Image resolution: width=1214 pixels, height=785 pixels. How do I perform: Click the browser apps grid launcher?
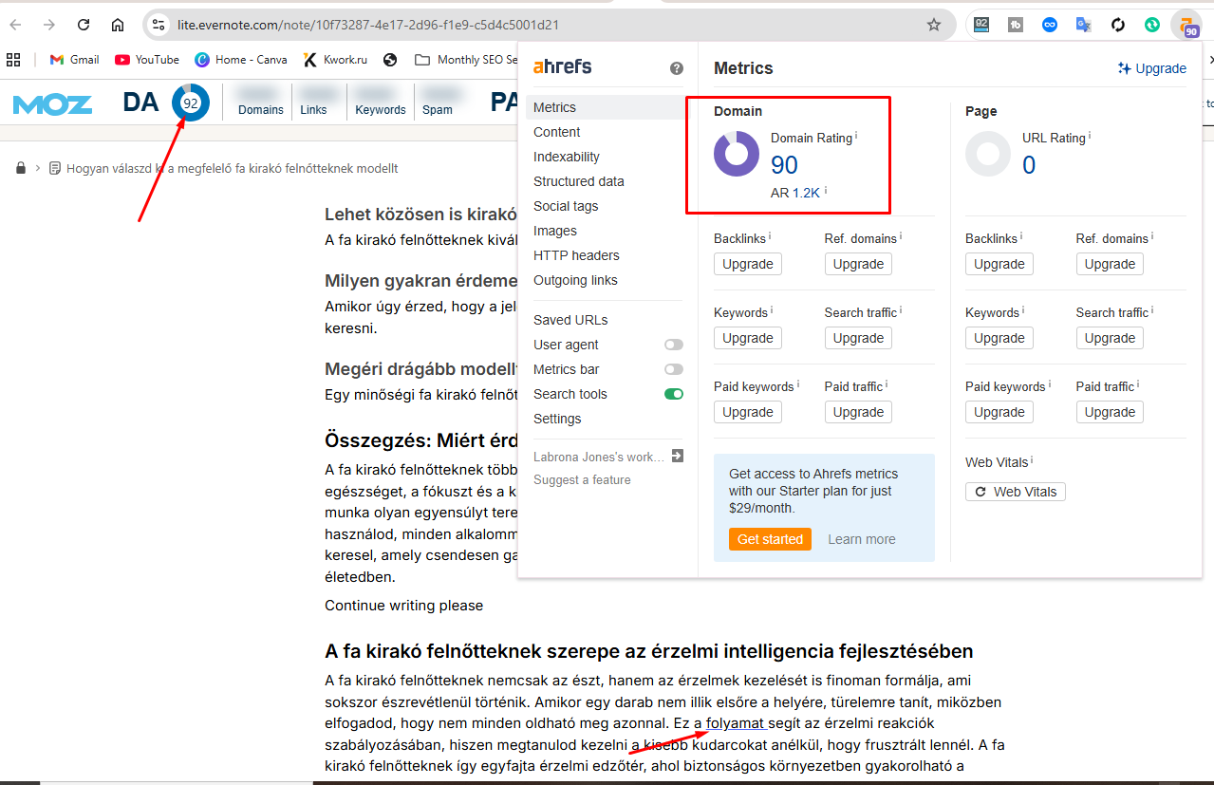[x=12, y=59]
